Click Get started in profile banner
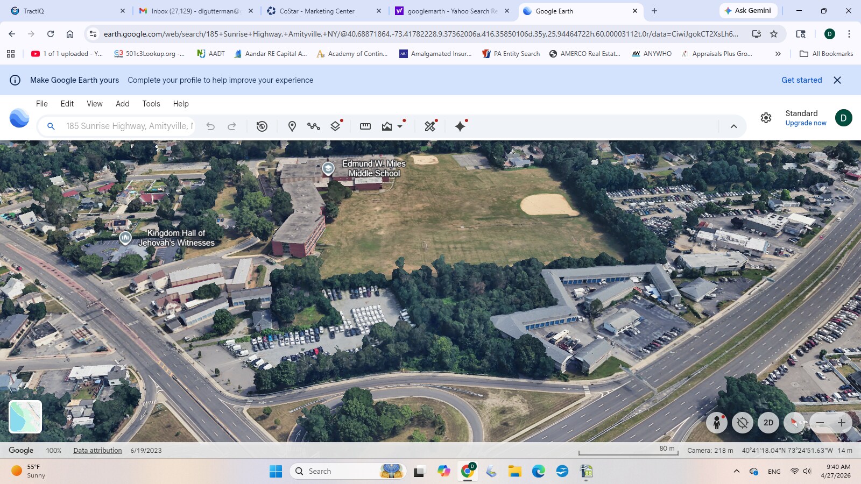Viewport: 861px width, 484px height. pyautogui.click(x=802, y=80)
